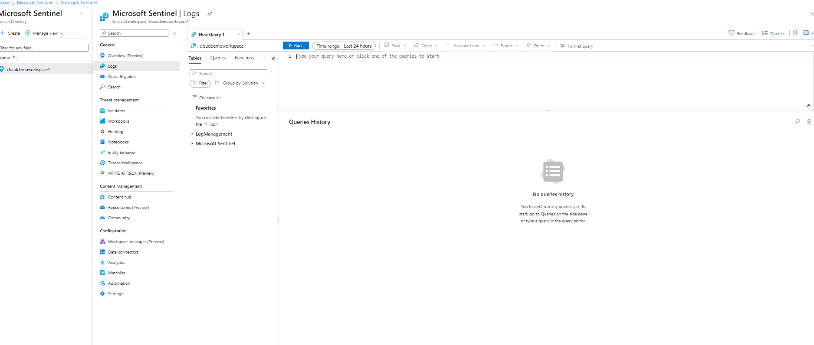Viewport: 814px width, 345px height.
Task: Open MITRE ATT&CK (Preview) page
Action: [131, 173]
